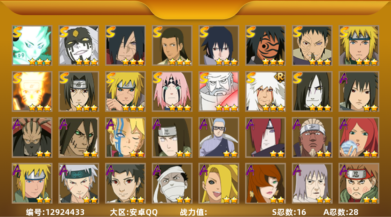391x217 pixels.
Task: Click the red-haired woman holding a blue orb
Action: [359, 137]
